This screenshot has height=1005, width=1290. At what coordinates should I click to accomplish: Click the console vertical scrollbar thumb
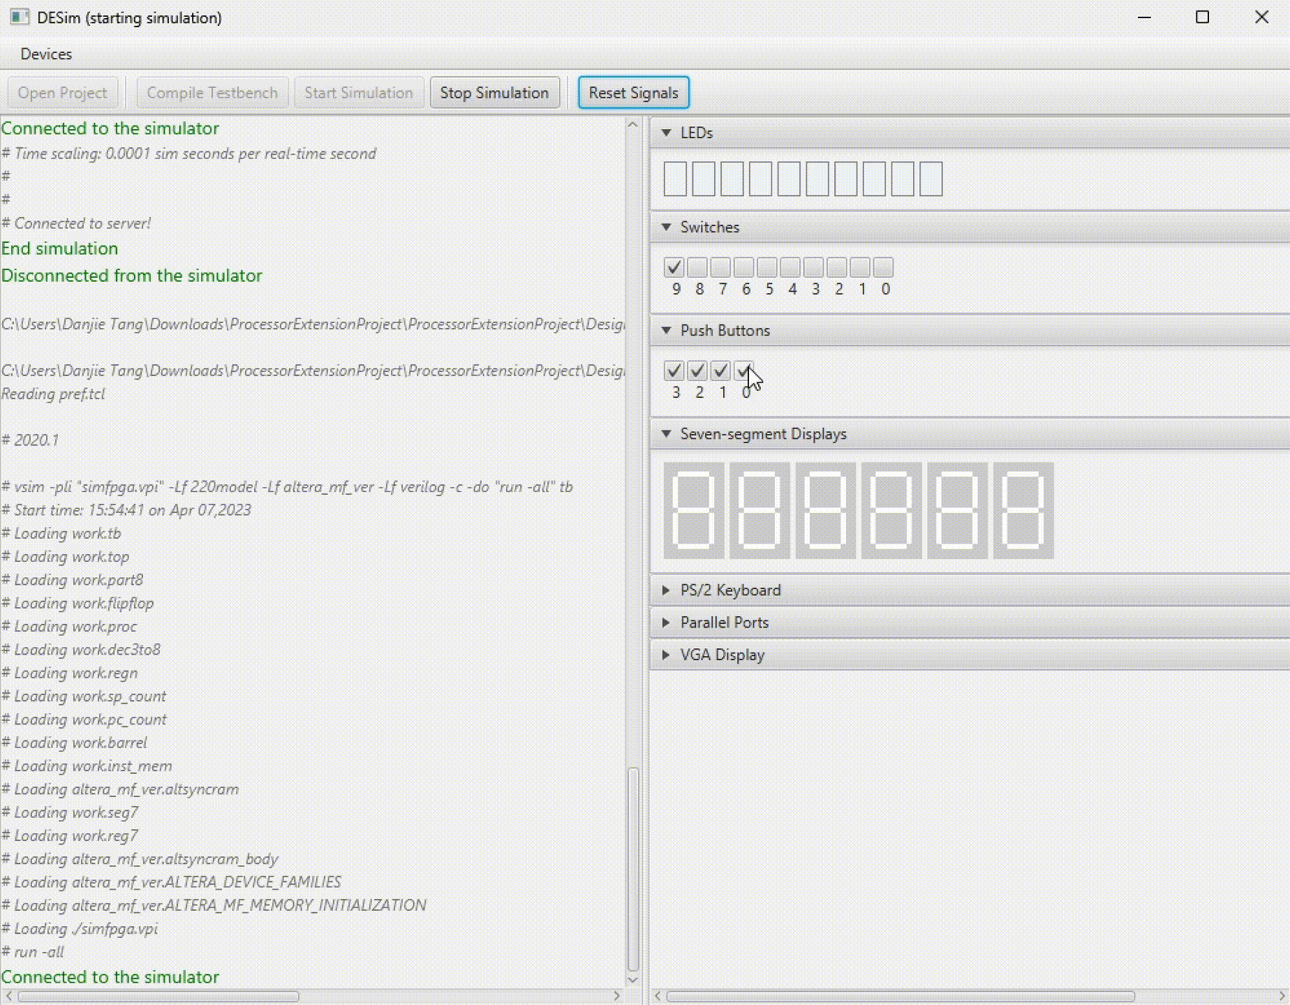[633, 870]
